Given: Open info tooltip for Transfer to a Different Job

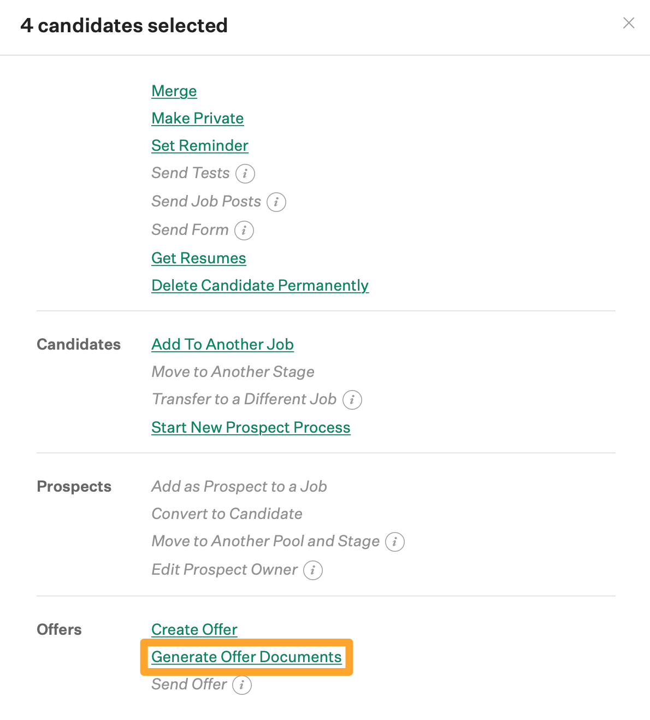Looking at the screenshot, I should click(x=352, y=400).
